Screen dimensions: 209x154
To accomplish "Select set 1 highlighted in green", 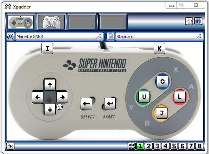I will [140, 146].
